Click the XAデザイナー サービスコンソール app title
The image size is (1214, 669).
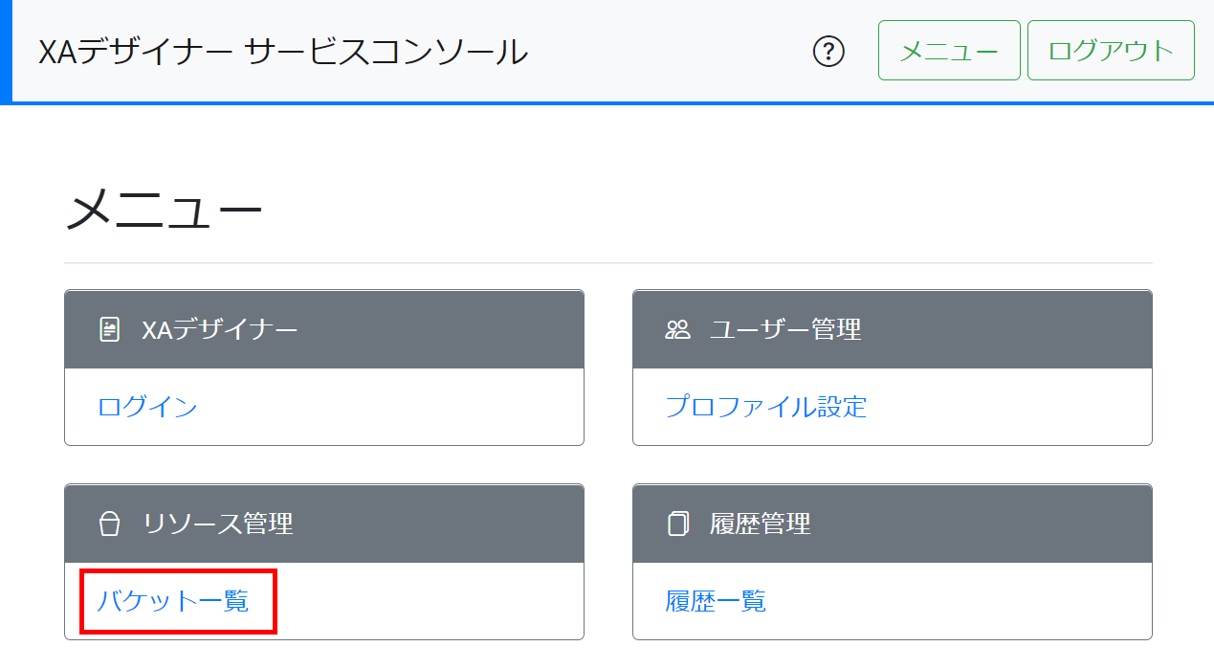pos(283,52)
